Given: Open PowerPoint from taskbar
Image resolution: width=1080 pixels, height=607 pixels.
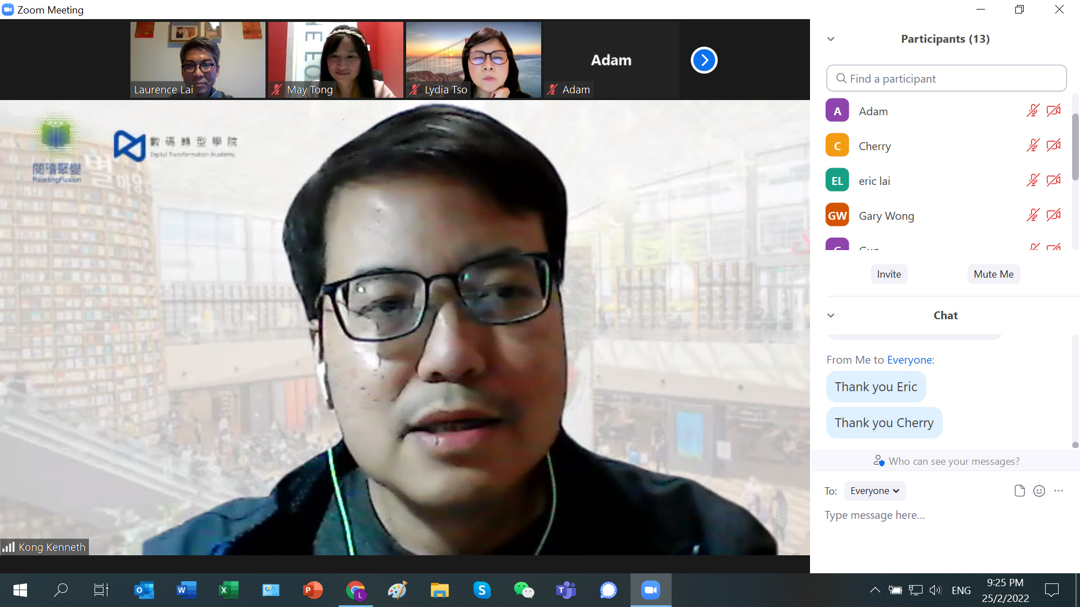Looking at the screenshot, I should click(313, 590).
